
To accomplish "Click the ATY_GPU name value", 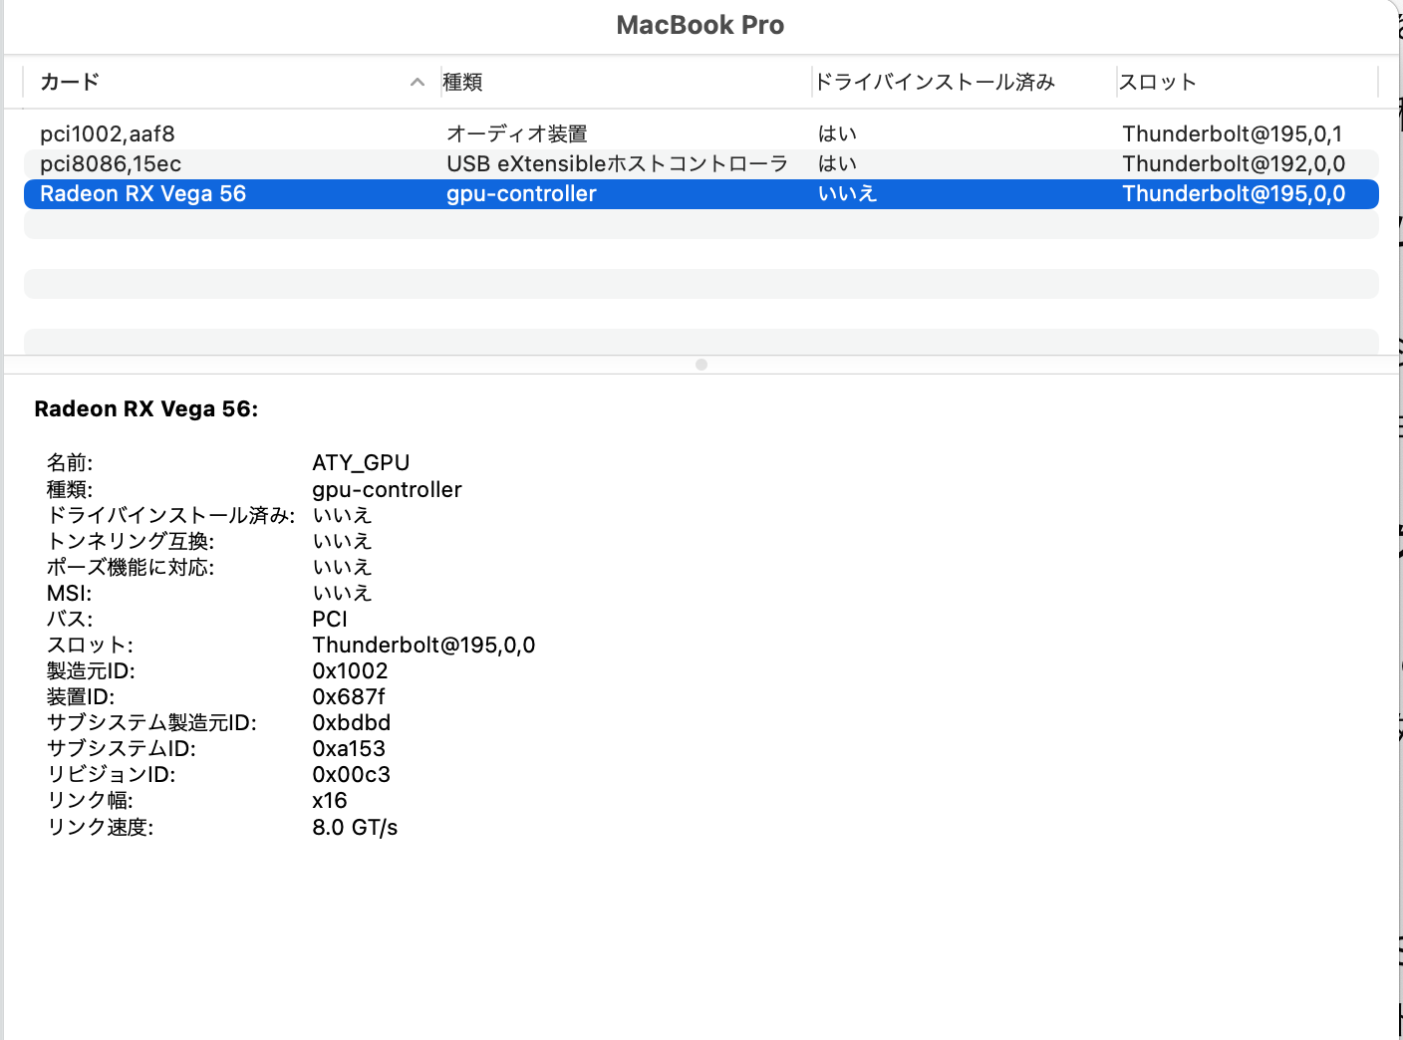I will pos(361,462).
